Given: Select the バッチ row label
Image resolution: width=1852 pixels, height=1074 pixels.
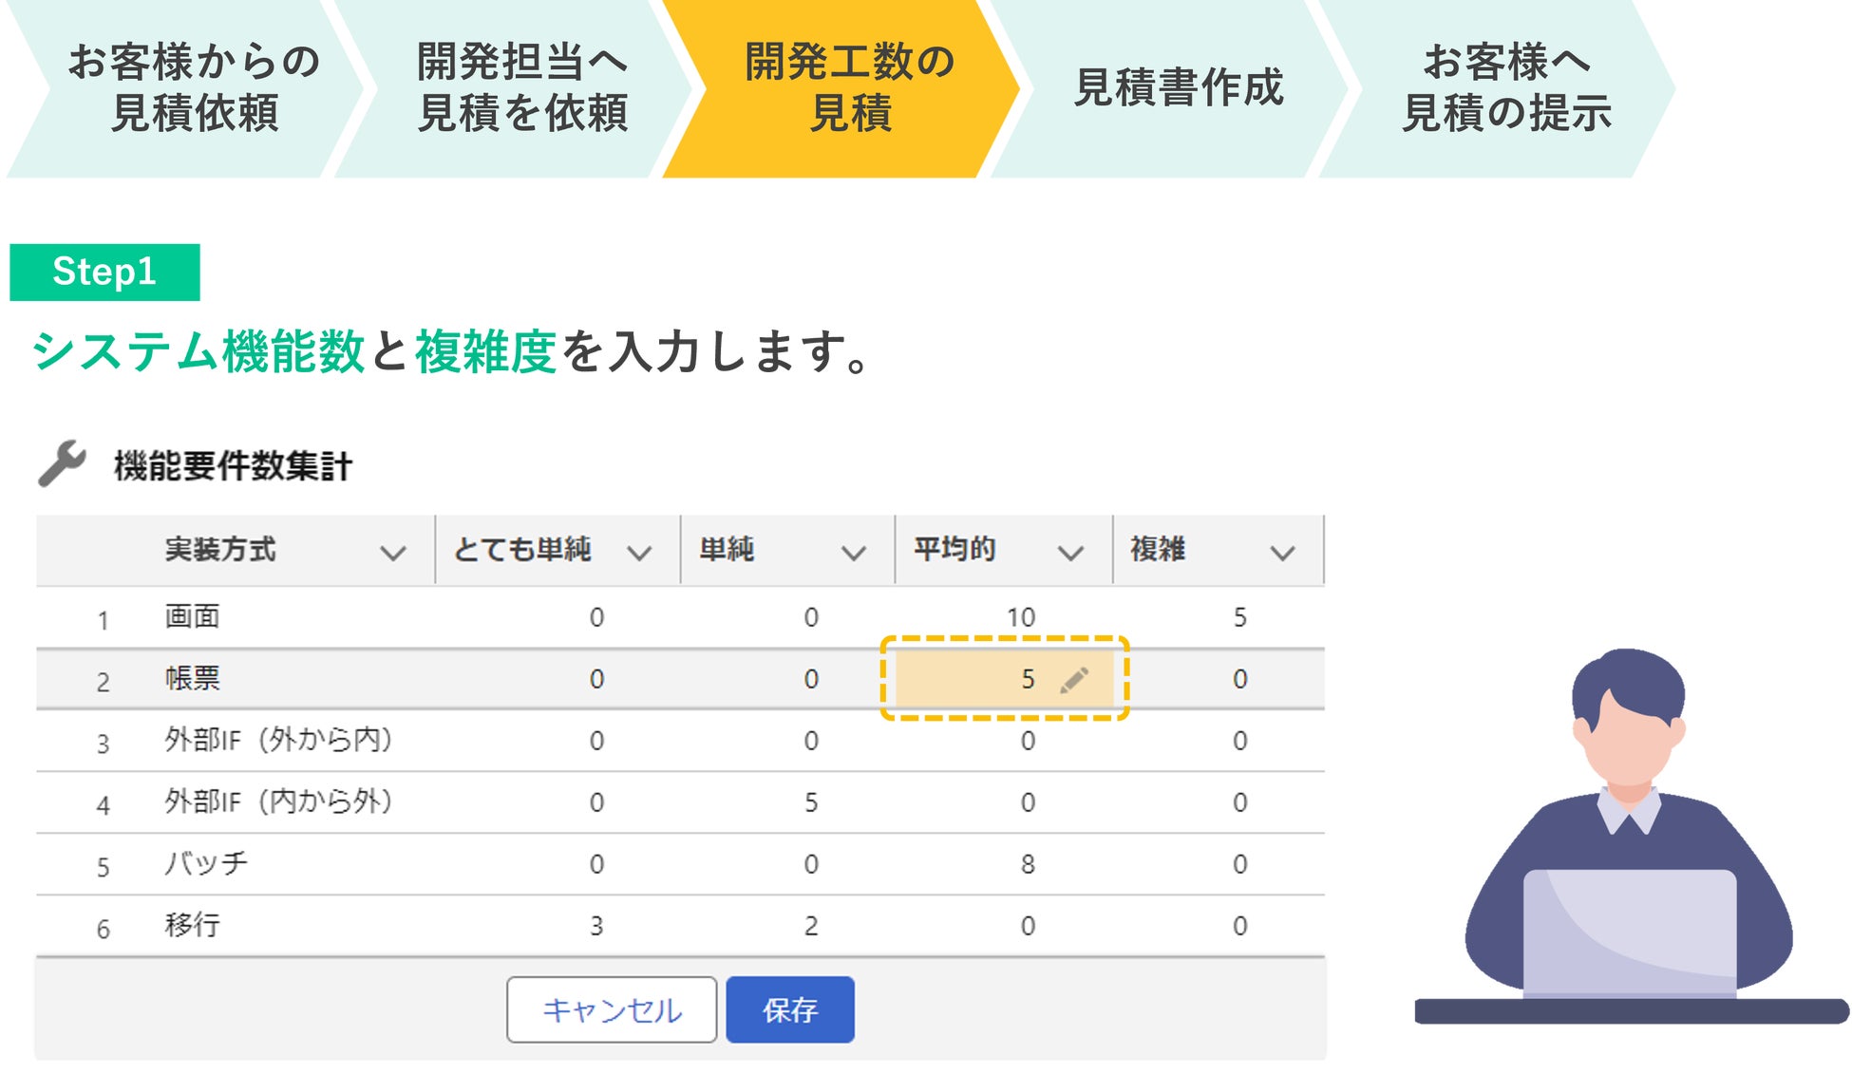Looking at the screenshot, I should coord(206,863).
